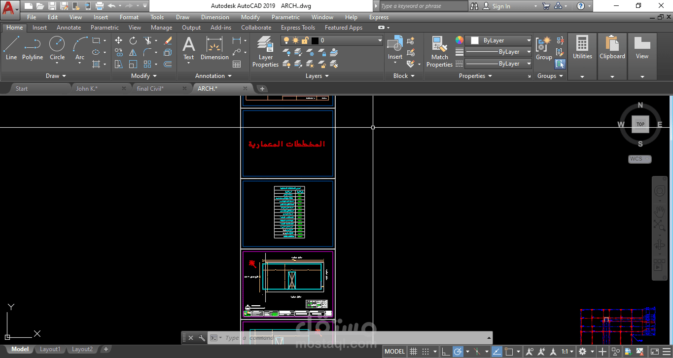
Task: Activate the Rotate tool
Action: 133,40
